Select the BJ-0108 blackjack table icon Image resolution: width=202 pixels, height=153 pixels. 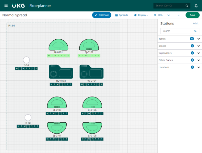point(92,128)
